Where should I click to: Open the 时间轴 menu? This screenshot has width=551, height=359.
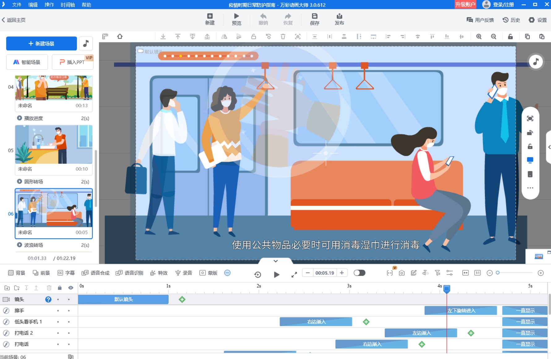pyautogui.click(x=68, y=5)
